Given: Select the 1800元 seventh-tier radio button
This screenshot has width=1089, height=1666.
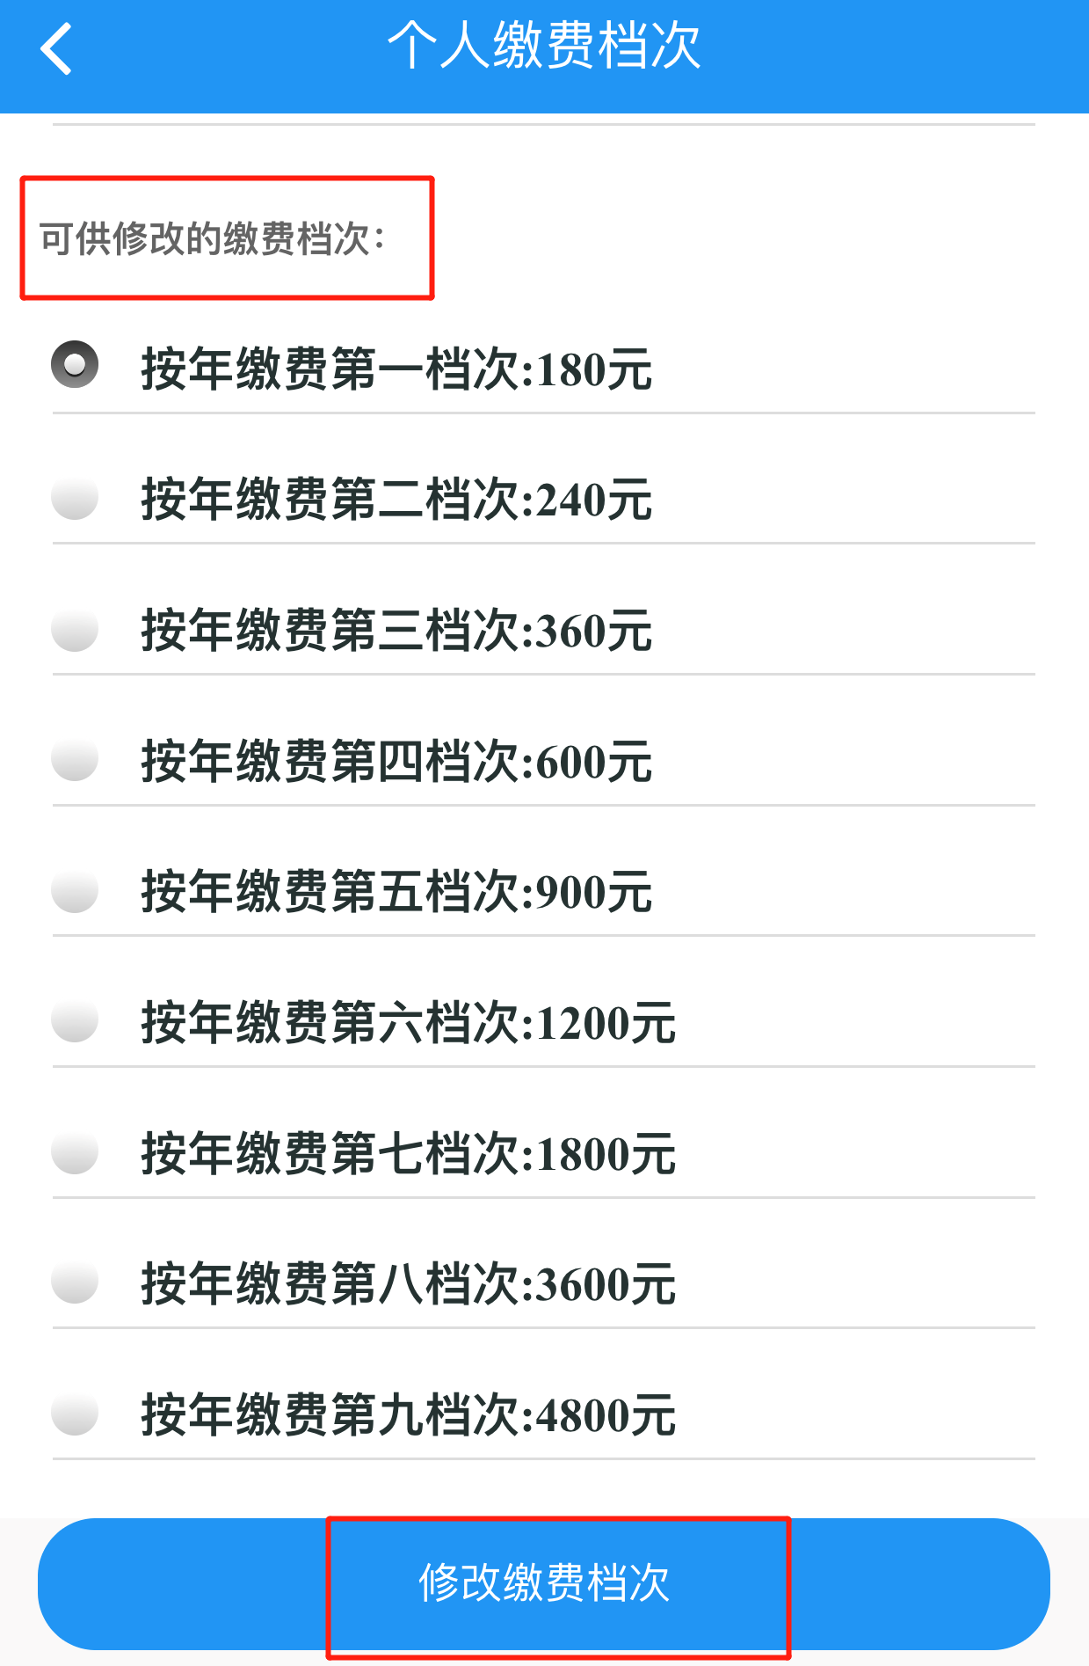Looking at the screenshot, I should (x=75, y=1151).
